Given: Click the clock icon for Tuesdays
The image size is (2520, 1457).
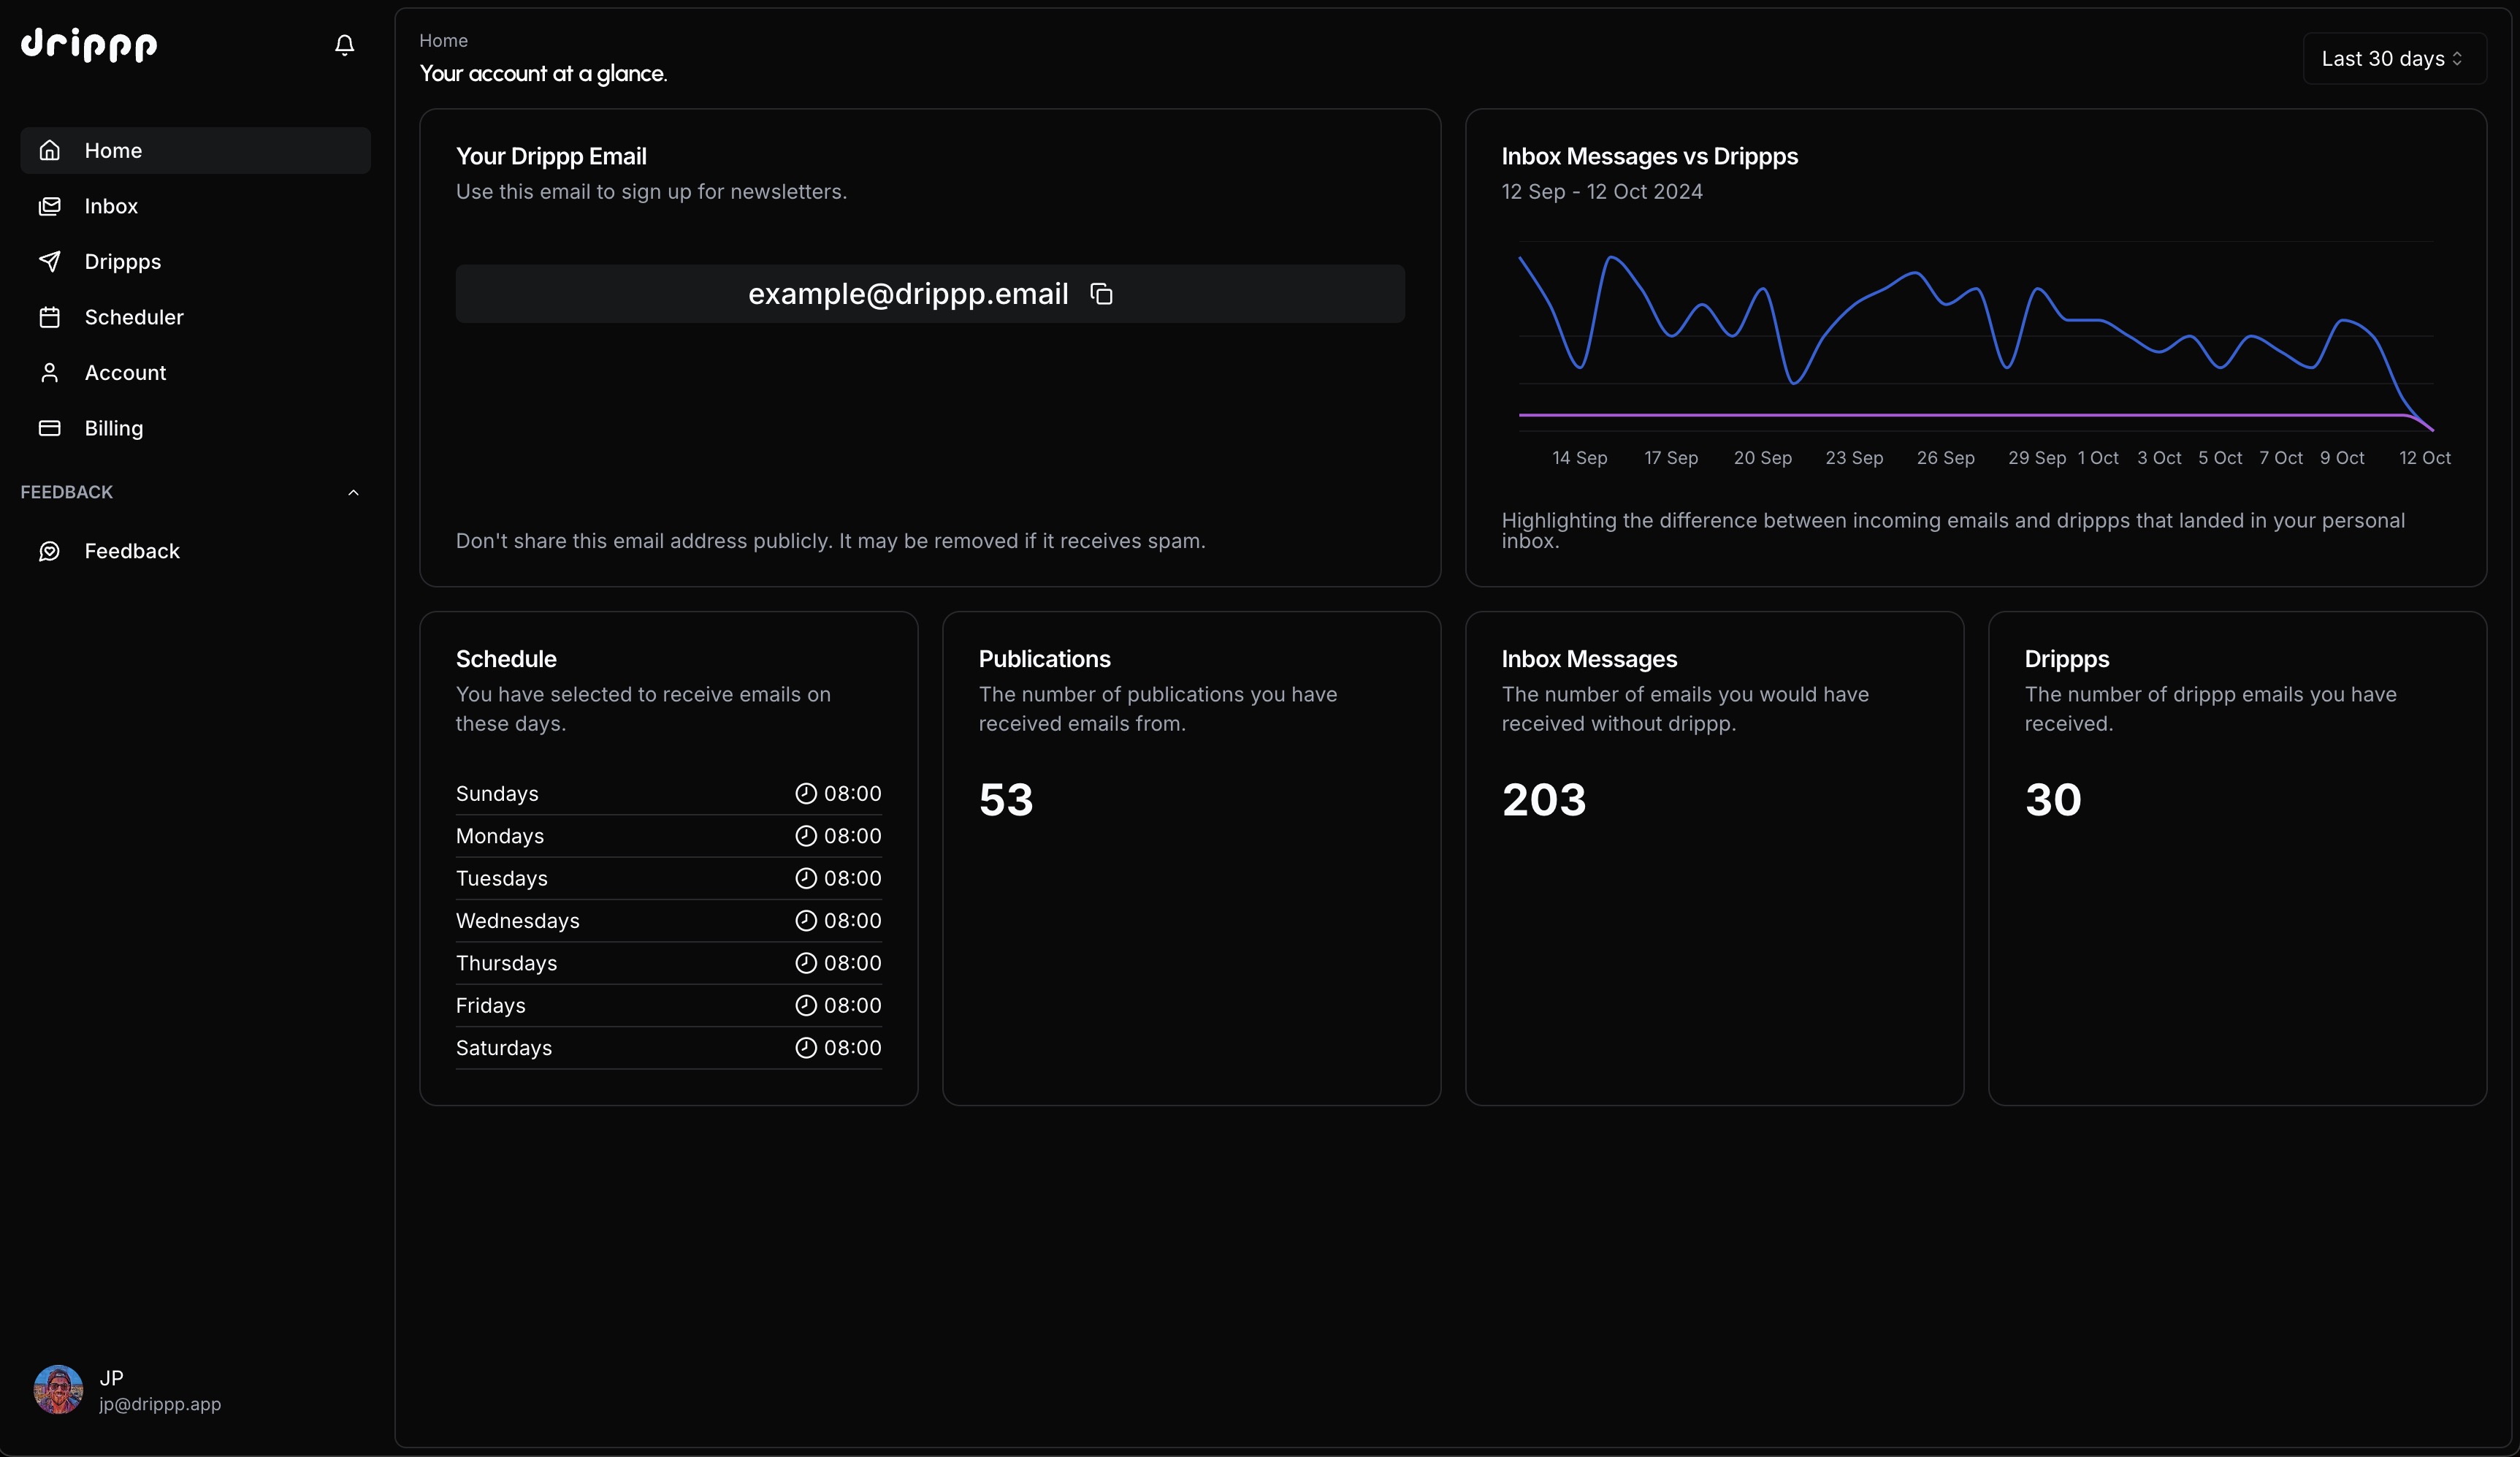Looking at the screenshot, I should pos(805,878).
